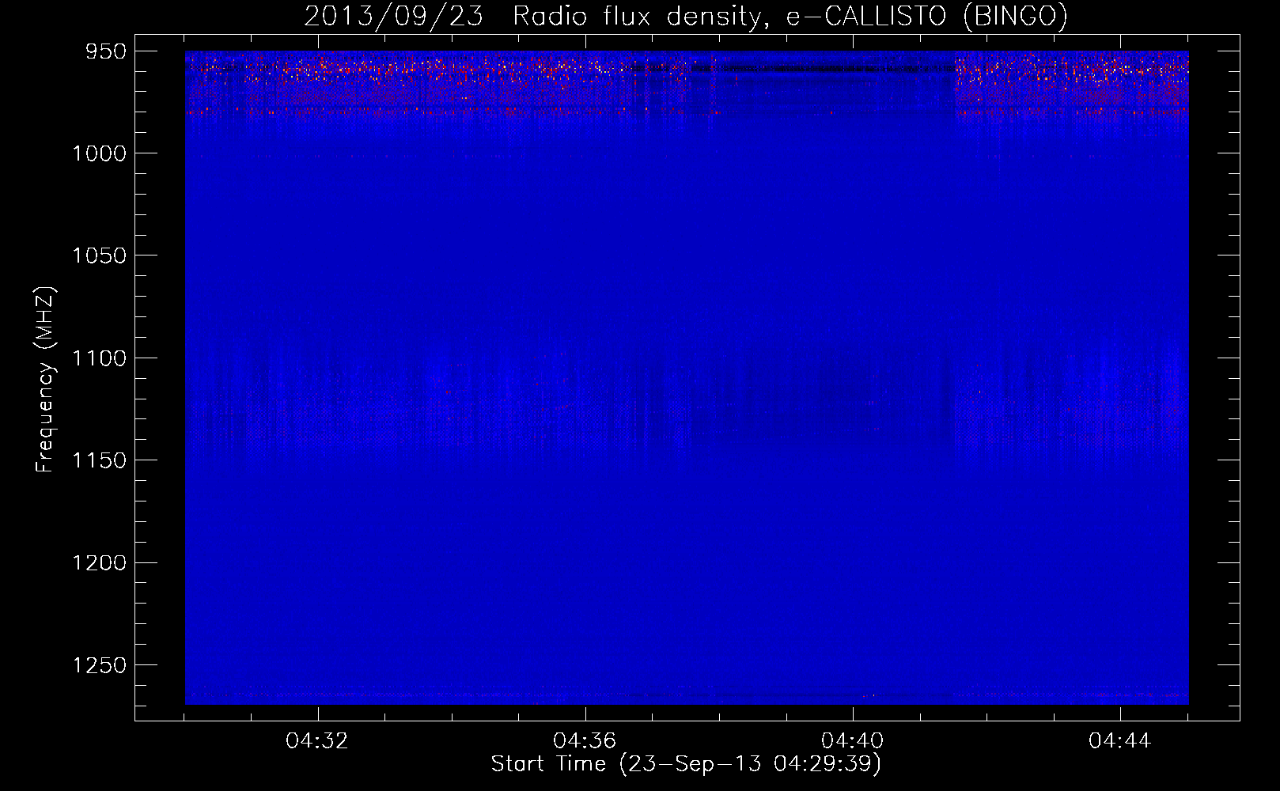Click the 1150 frequency tick label
Viewport: 1280px width, 791px height.
coord(99,460)
